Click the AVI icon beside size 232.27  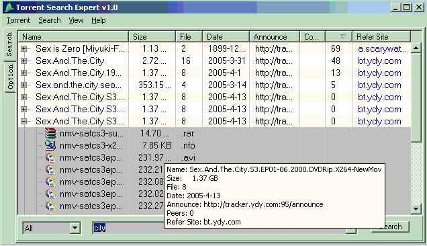50,206
